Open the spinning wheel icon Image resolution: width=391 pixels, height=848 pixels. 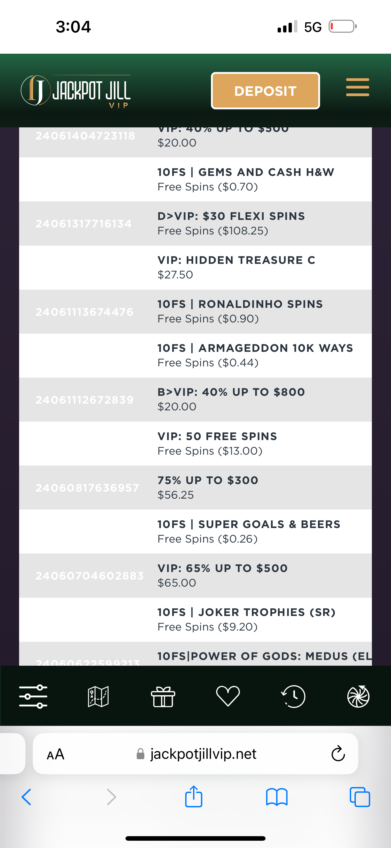pos(358,696)
